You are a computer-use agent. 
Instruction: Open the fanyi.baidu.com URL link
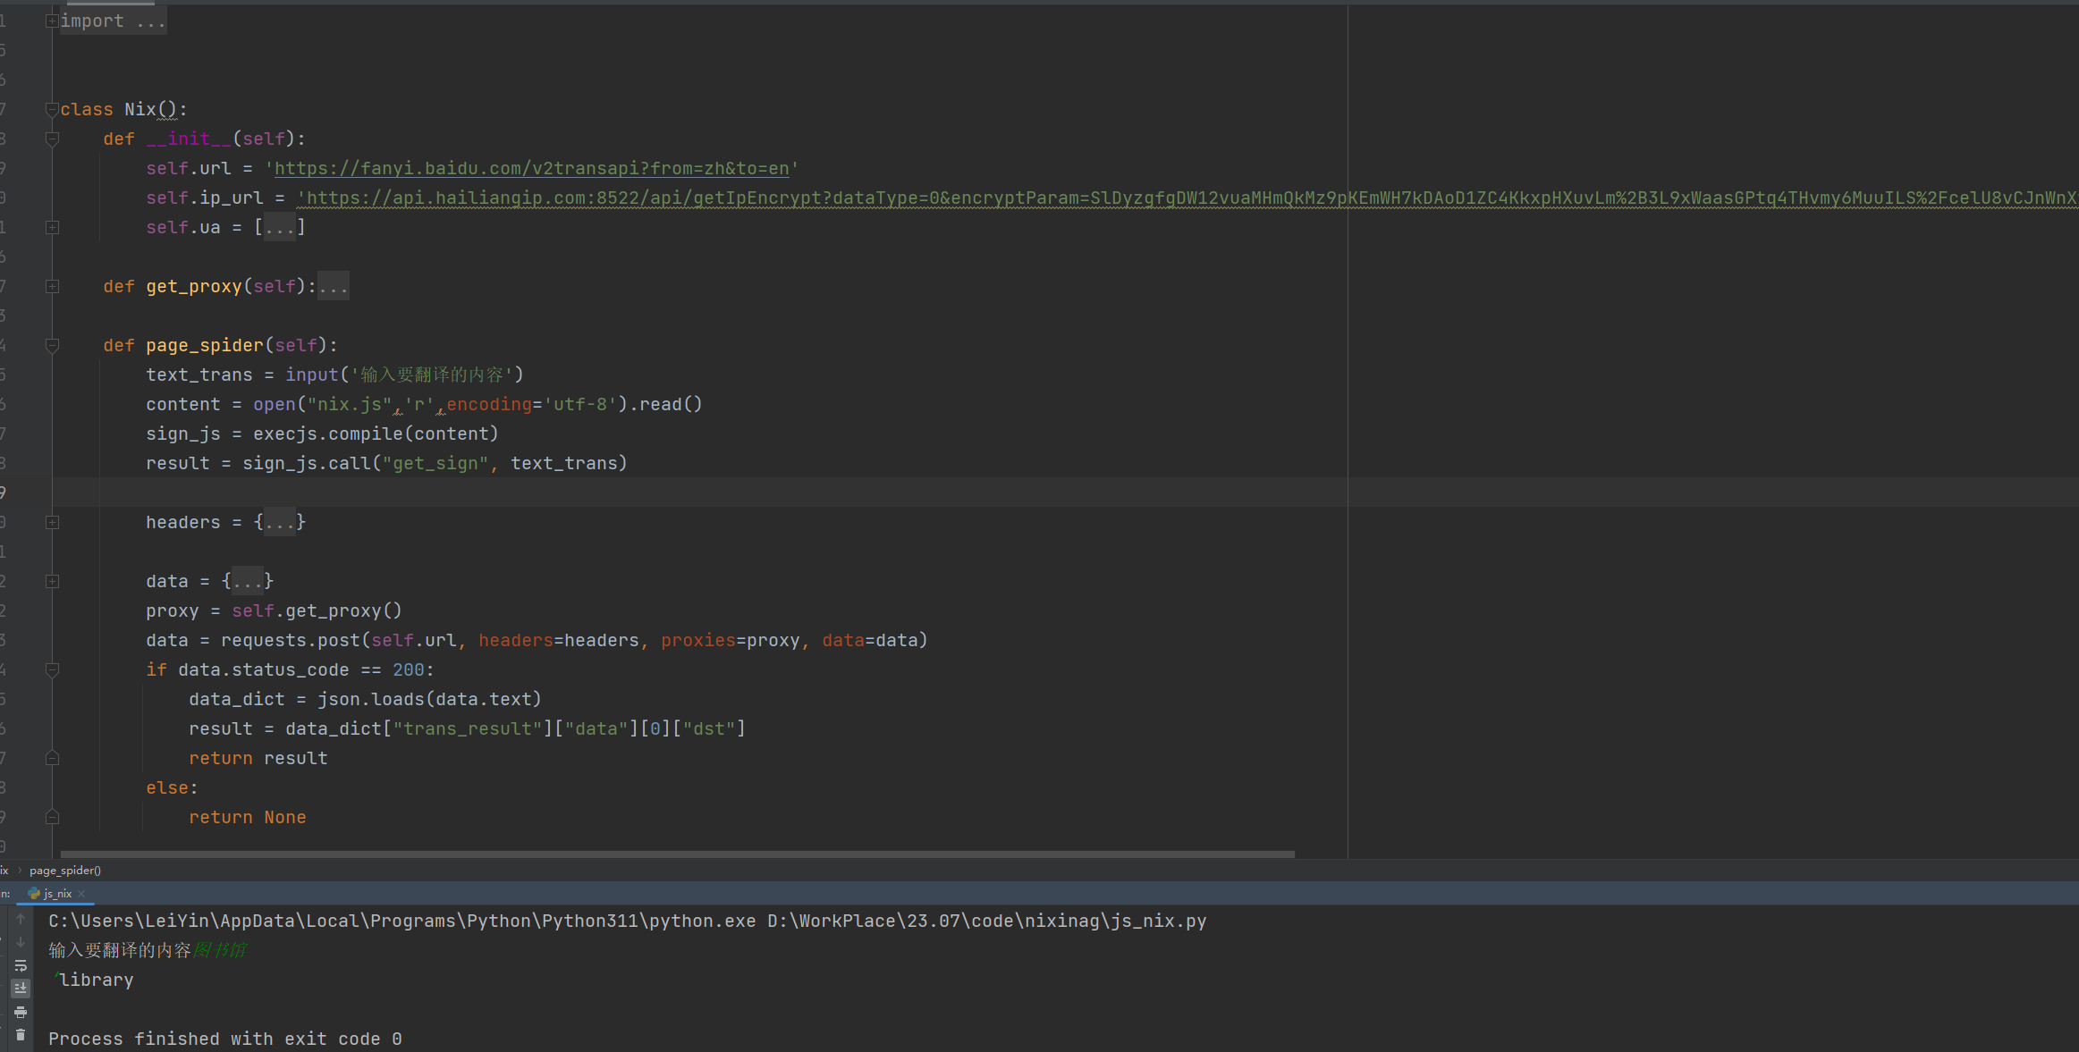point(532,168)
